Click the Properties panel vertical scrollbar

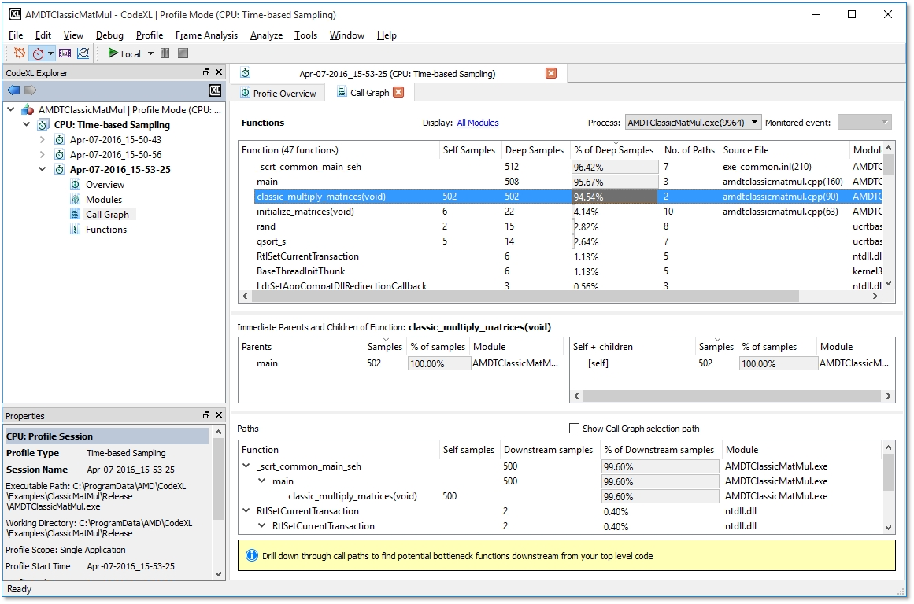coord(219,479)
